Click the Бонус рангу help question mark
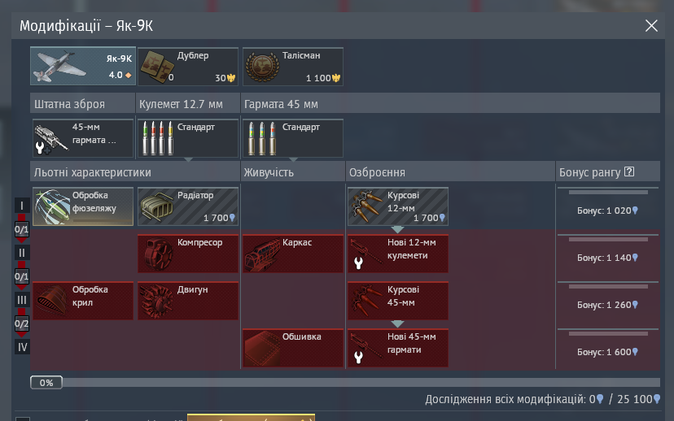 [x=629, y=171]
